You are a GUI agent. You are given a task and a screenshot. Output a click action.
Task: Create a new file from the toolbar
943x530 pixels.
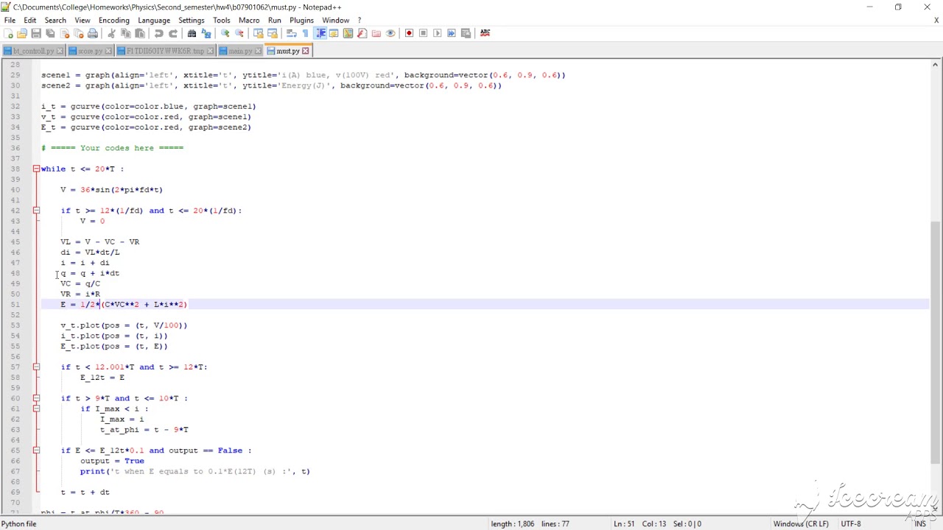coord(8,33)
